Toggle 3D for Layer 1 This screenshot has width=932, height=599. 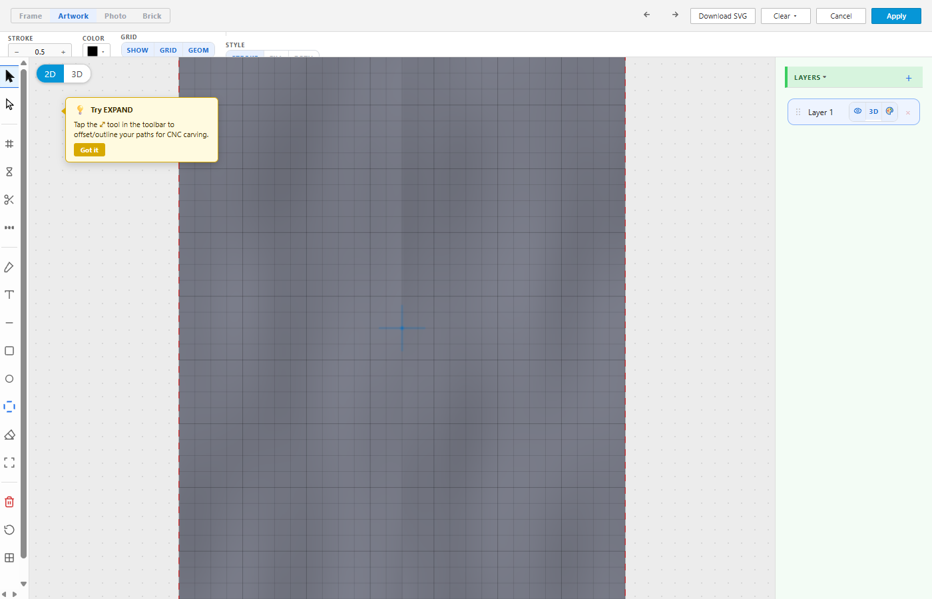[x=873, y=112]
